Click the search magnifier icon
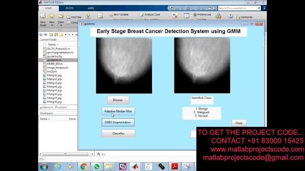Viewport: 305px width, 171px height. (x=258, y=8)
